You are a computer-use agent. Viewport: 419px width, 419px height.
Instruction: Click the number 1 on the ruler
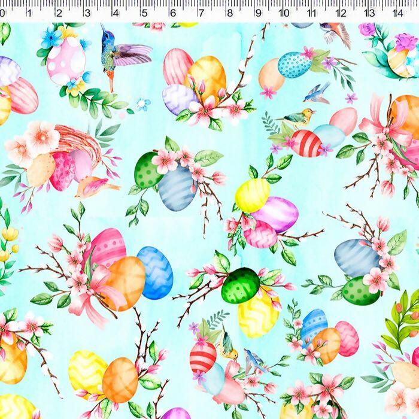point(29,13)
